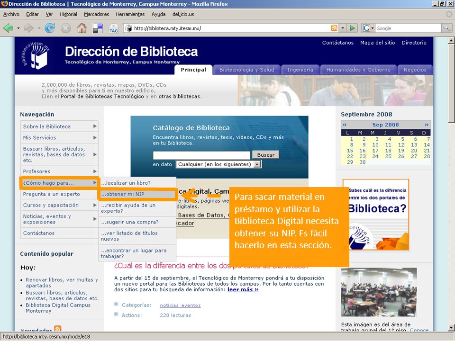The width and height of the screenshot is (455, 341).
Task: Reload the page with the refresh icon
Action: click(x=50, y=28)
